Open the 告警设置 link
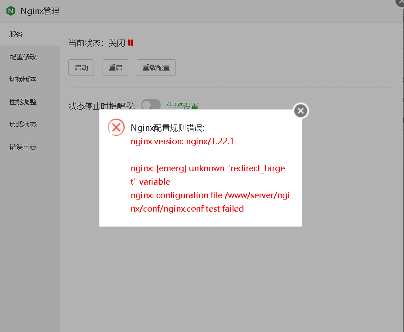The height and width of the screenshot is (332, 404). point(182,106)
